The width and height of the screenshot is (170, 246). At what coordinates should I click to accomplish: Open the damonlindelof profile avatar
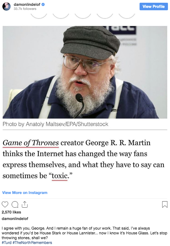6,7
